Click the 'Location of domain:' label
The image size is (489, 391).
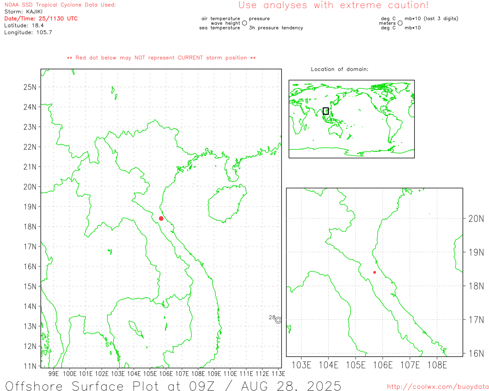pyautogui.click(x=340, y=69)
